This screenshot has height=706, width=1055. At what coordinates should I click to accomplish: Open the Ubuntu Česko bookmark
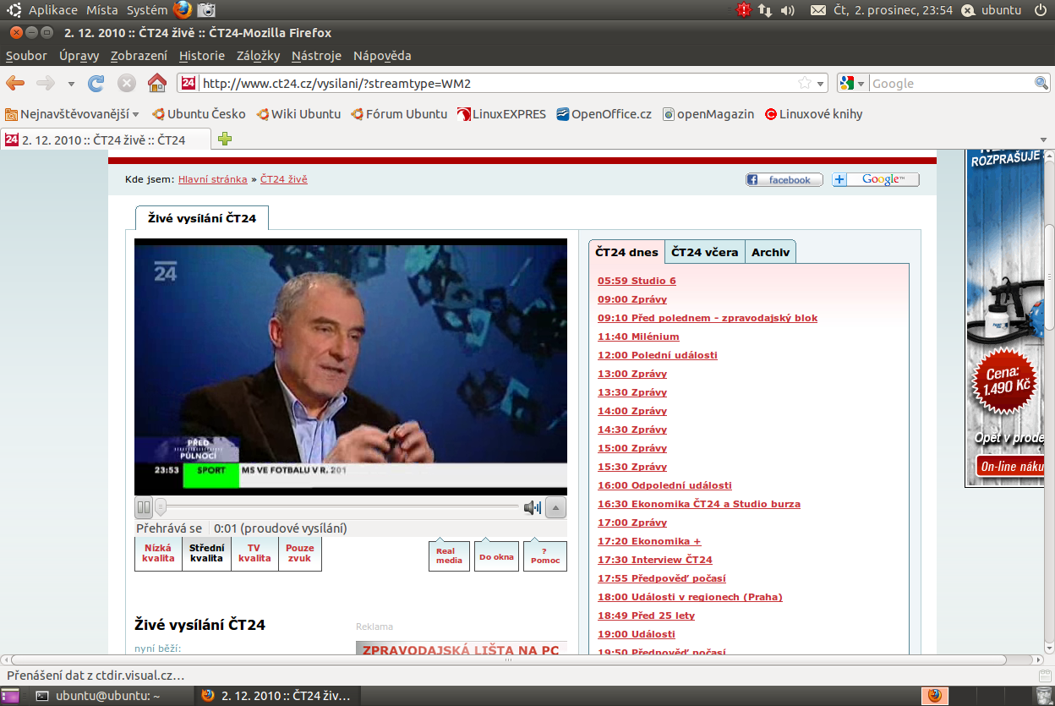[199, 114]
